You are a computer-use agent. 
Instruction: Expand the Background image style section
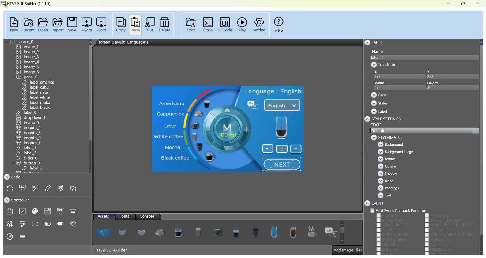[380, 152]
